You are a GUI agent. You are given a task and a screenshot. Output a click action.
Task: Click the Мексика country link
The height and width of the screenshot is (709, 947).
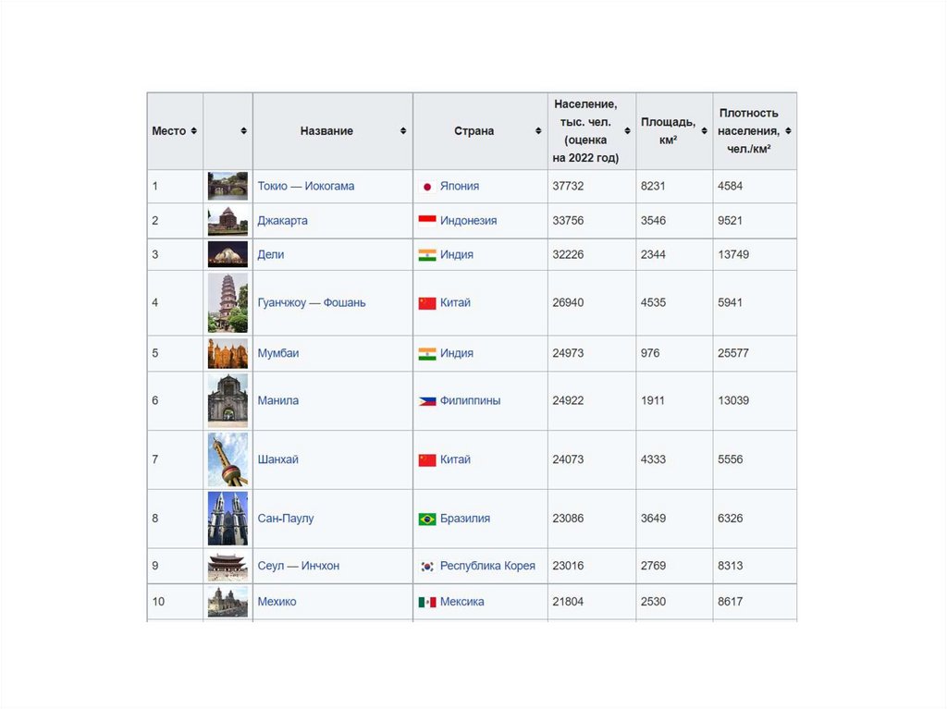click(461, 602)
